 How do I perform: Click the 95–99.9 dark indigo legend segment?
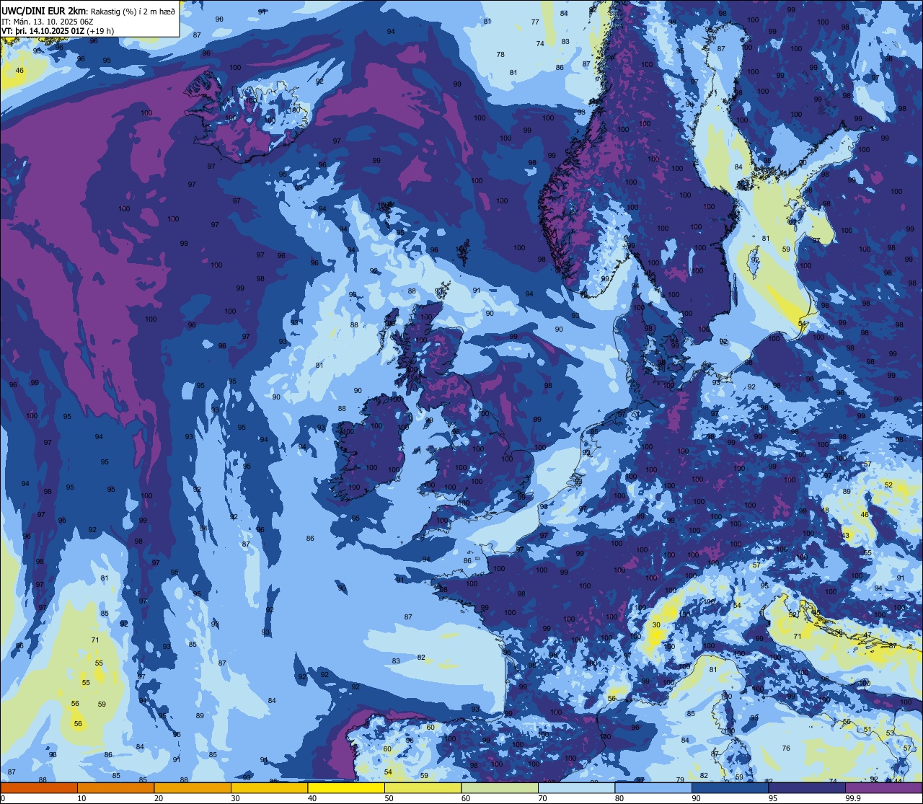coord(807,787)
